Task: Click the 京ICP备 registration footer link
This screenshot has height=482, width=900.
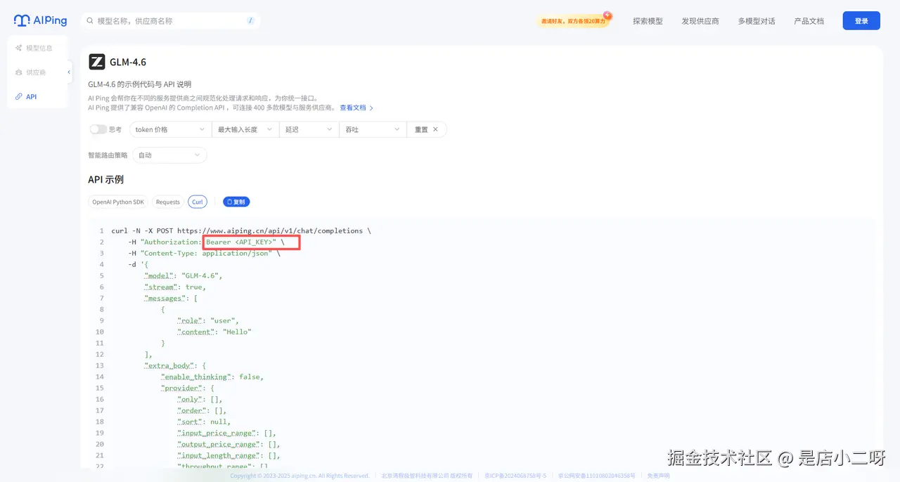Action: (515, 476)
